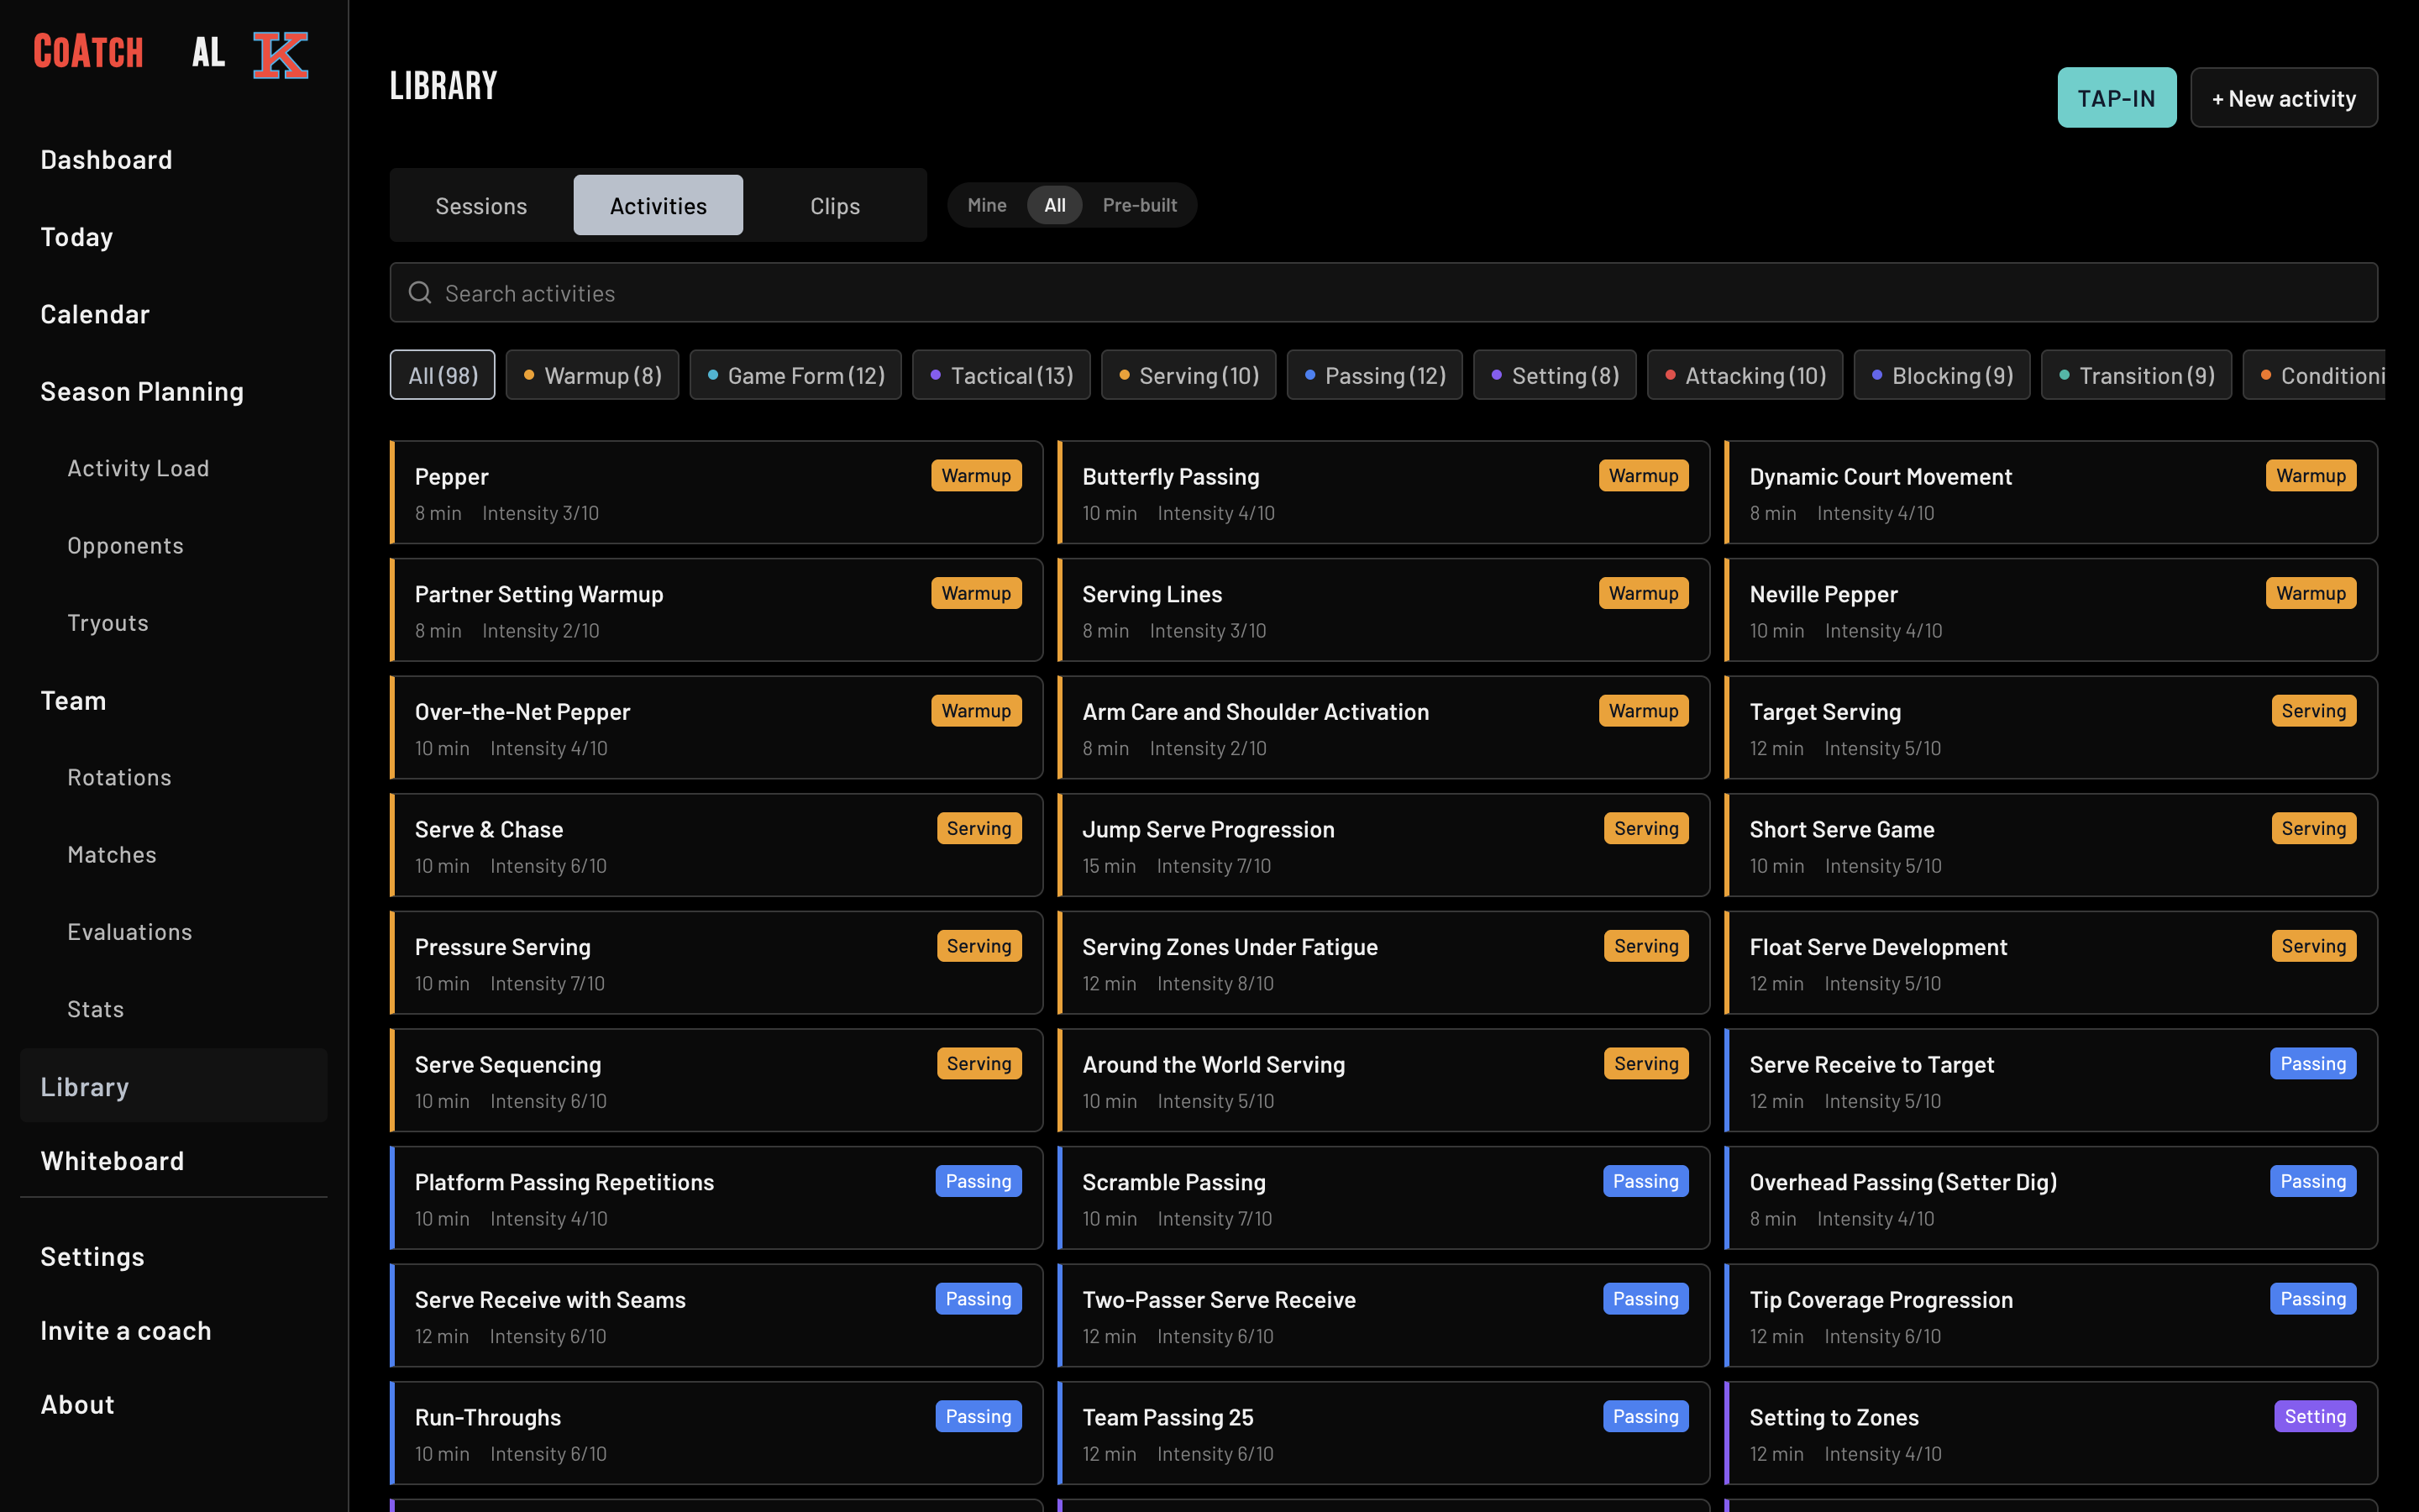Screen dimensions: 2419x1512
Task: Select the All (98) category chip
Action: click(x=443, y=375)
